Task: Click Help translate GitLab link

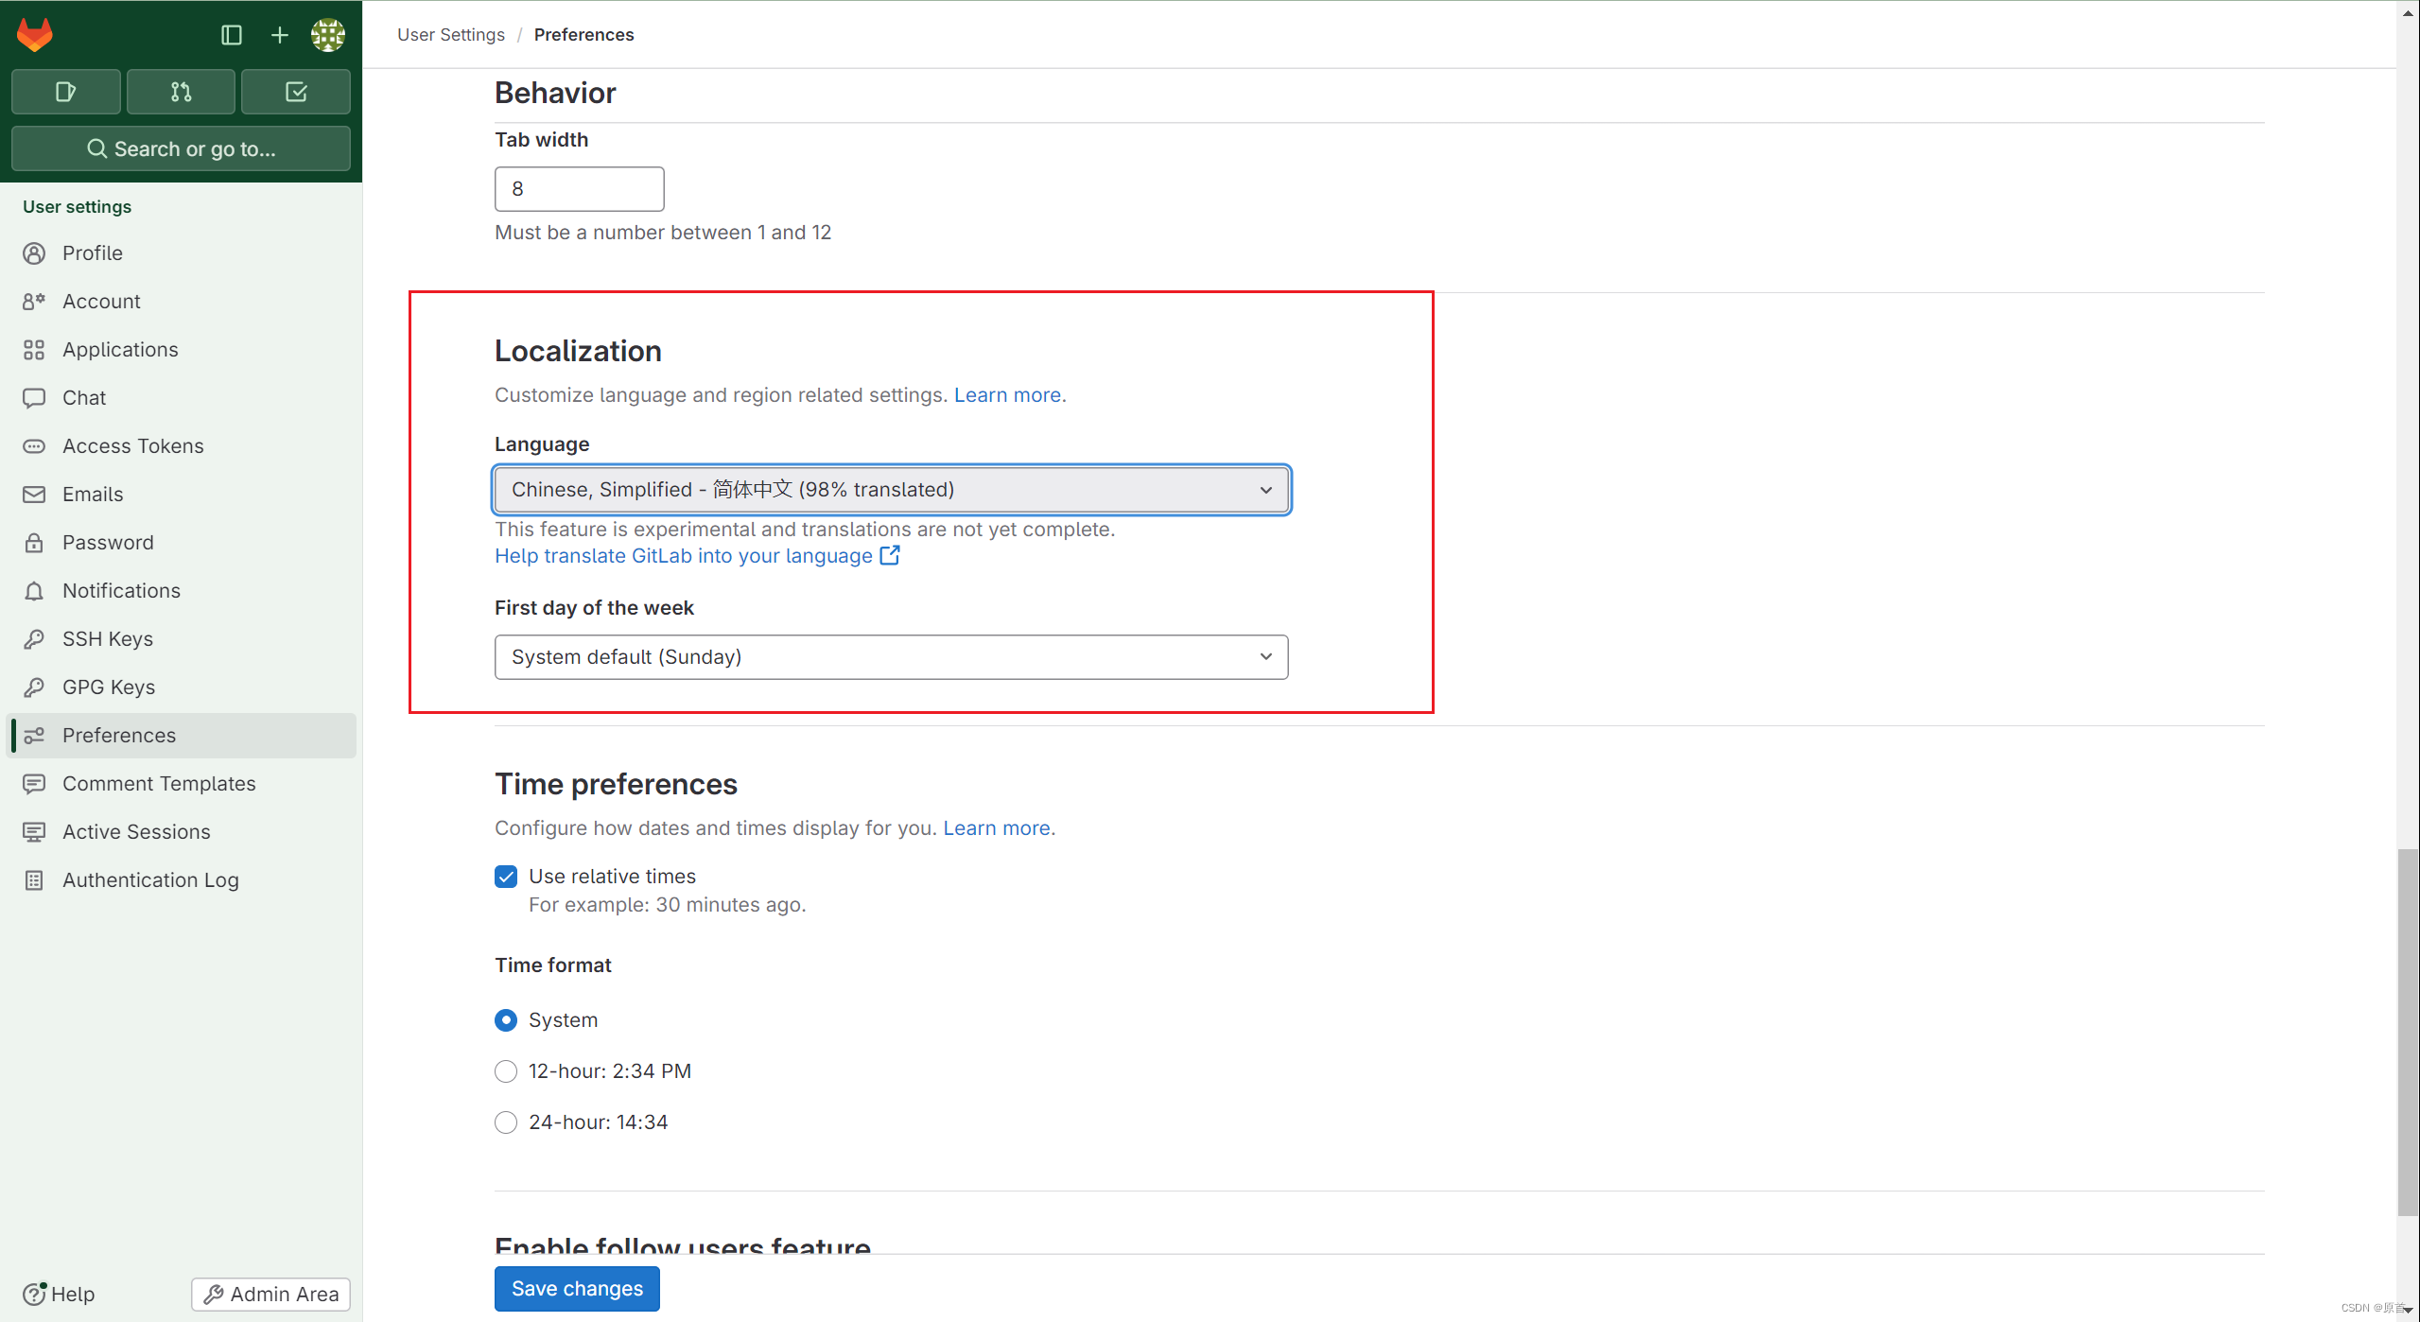Action: [684, 555]
